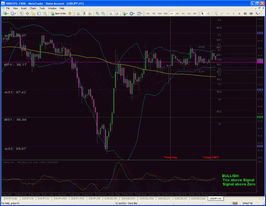Zoom out on the chart
266x206 pixels.
point(103,14)
